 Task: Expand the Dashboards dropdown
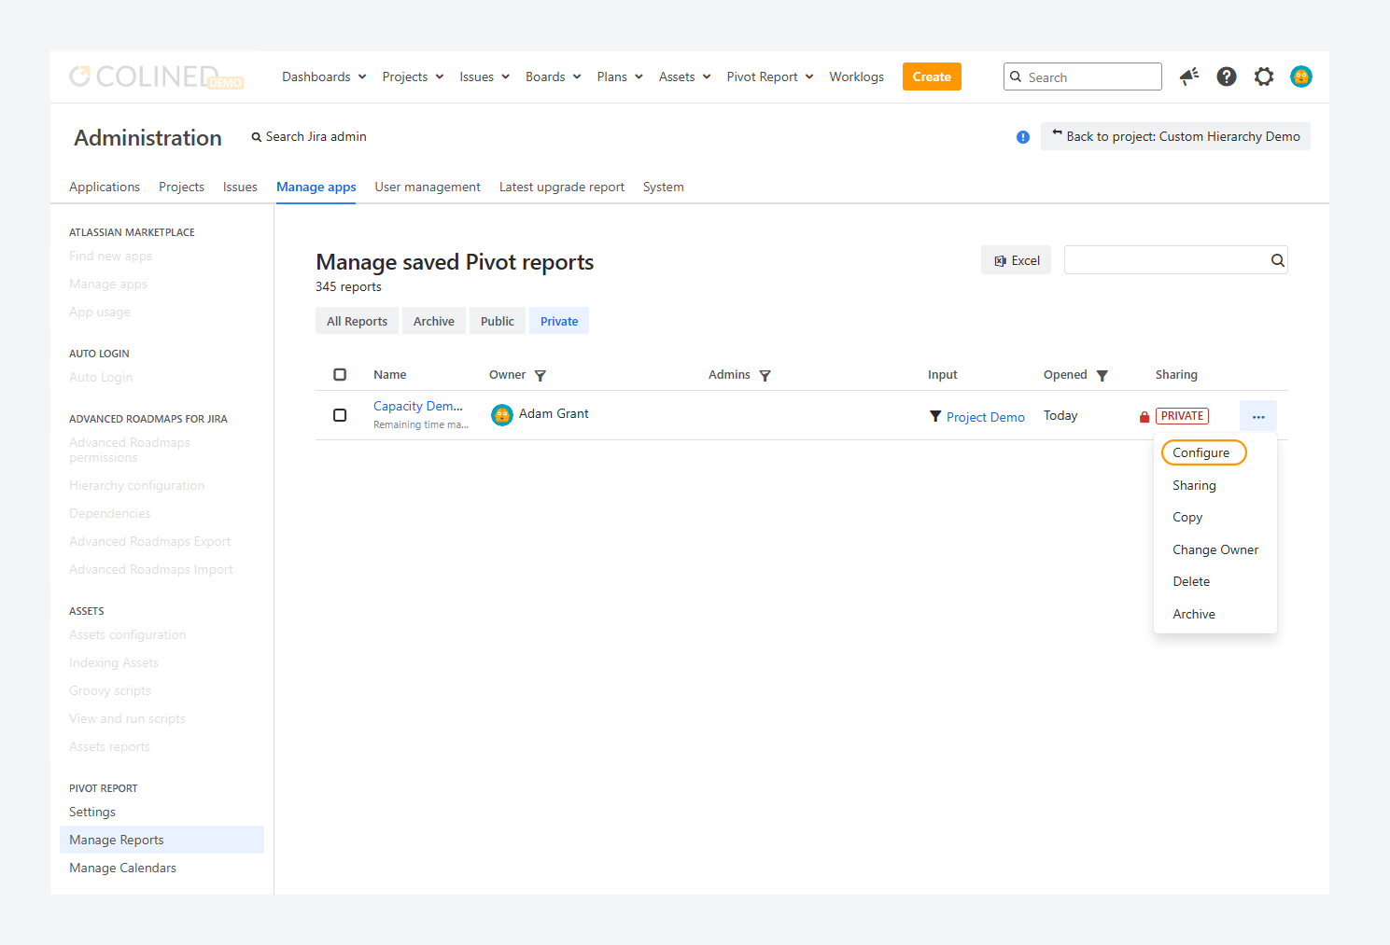pyautogui.click(x=324, y=76)
